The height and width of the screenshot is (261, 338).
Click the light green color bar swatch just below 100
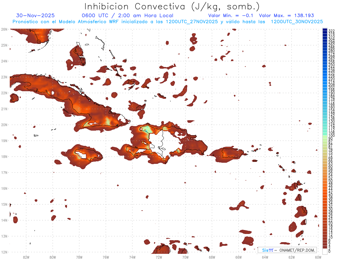pyautogui.click(x=325, y=137)
